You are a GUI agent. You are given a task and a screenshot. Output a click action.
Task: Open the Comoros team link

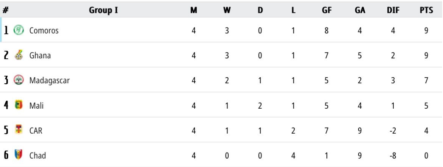[x=44, y=31]
